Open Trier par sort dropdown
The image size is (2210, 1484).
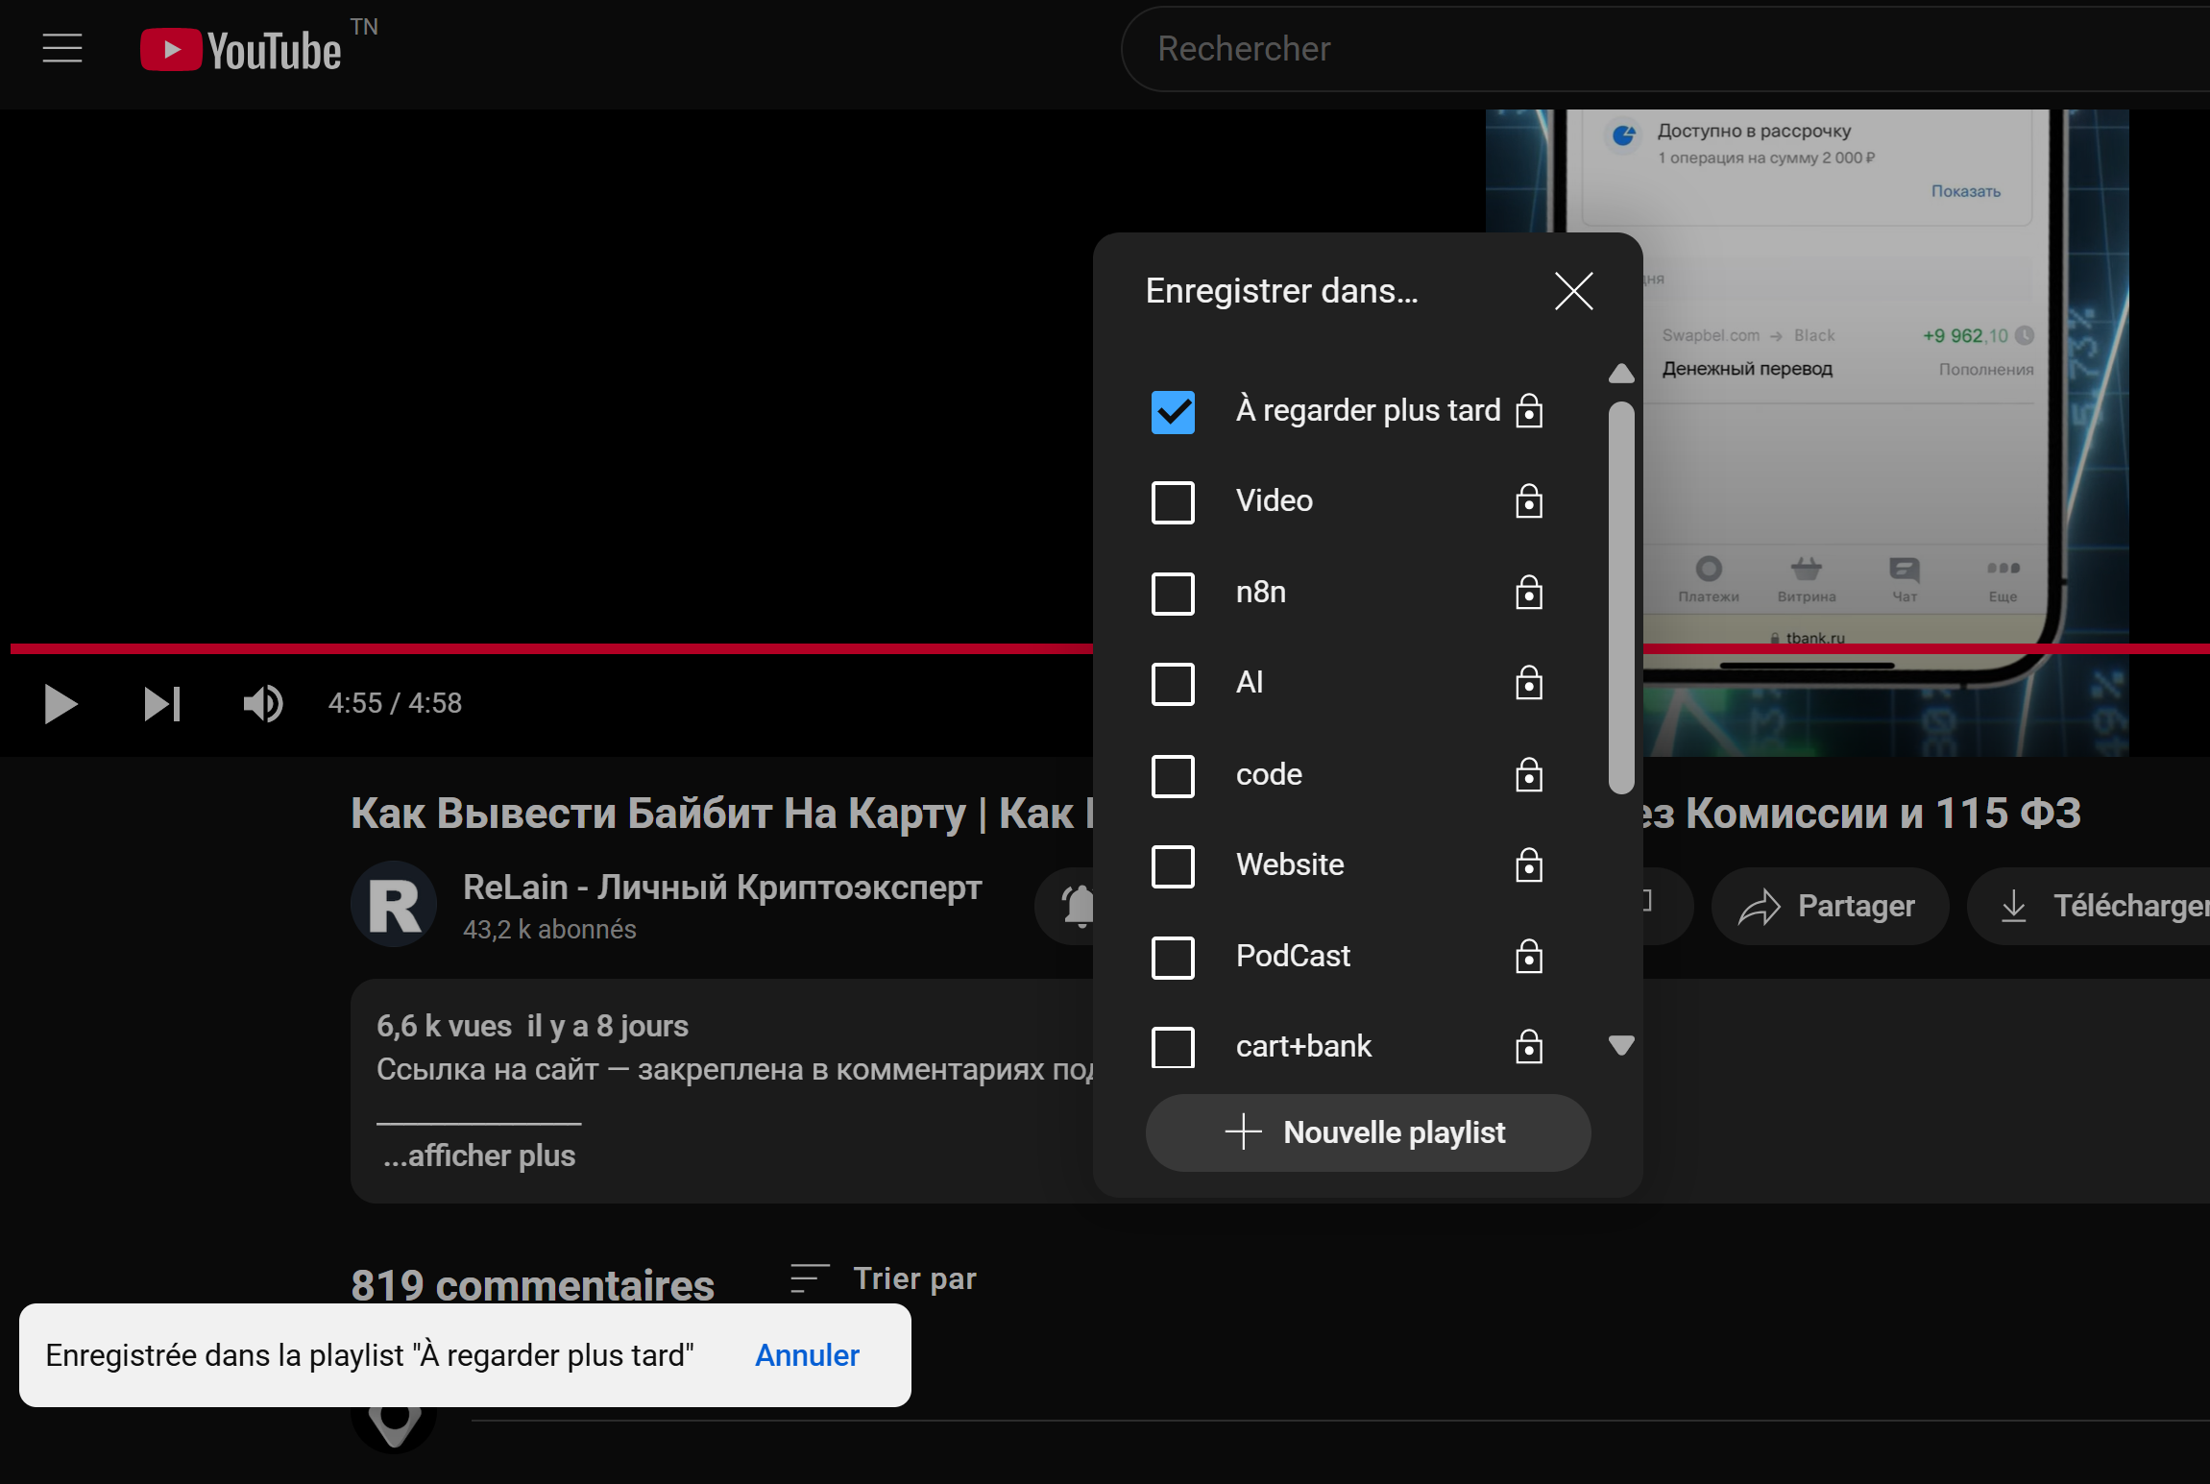[884, 1279]
